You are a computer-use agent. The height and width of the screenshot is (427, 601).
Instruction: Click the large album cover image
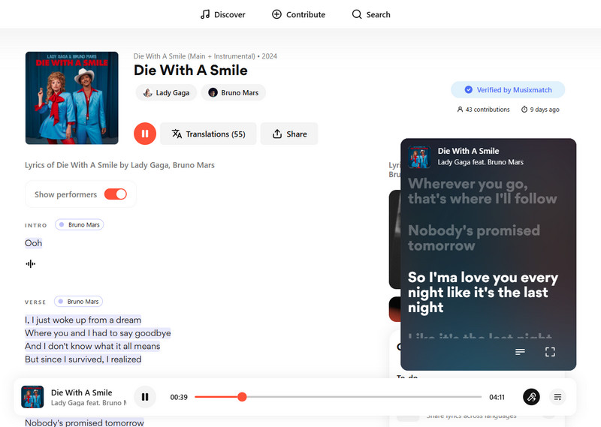pos(71,98)
